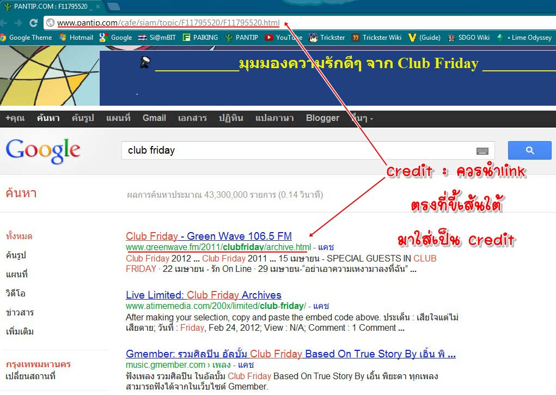Select ข่าวสาร in the left sidebar
Viewport: 556px width, 395px height.
coord(20,313)
